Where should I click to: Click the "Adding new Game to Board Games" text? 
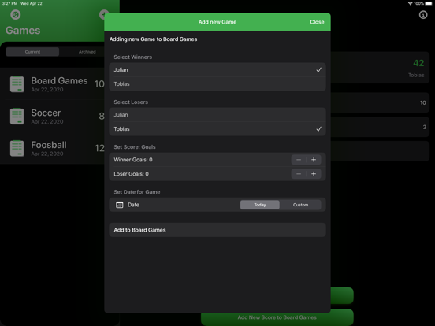tap(153, 39)
